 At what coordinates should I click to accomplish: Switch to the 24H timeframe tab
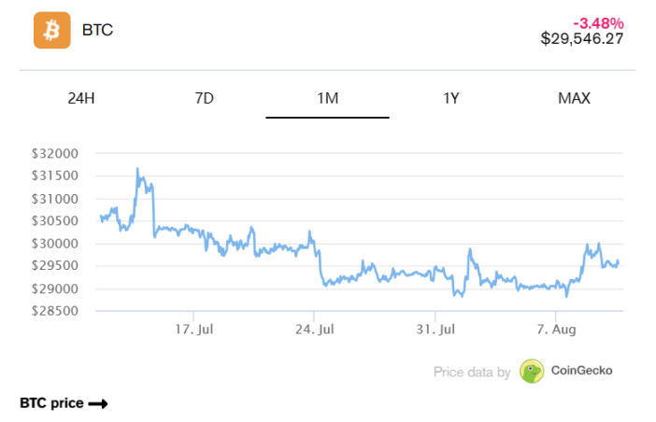[81, 98]
